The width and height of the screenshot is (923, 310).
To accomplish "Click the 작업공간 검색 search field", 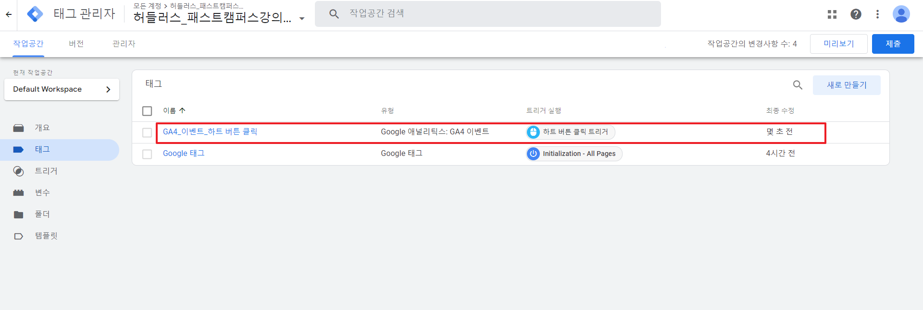I will (x=488, y=14).
